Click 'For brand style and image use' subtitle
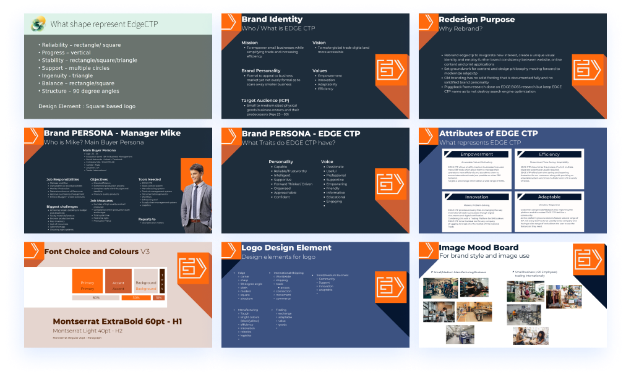The width and height of the screenshot is (626, 377). pos(484,256)
